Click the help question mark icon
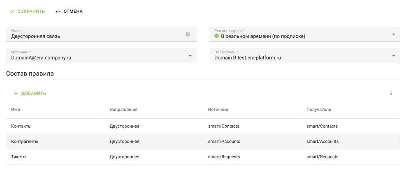 (188, 34)
